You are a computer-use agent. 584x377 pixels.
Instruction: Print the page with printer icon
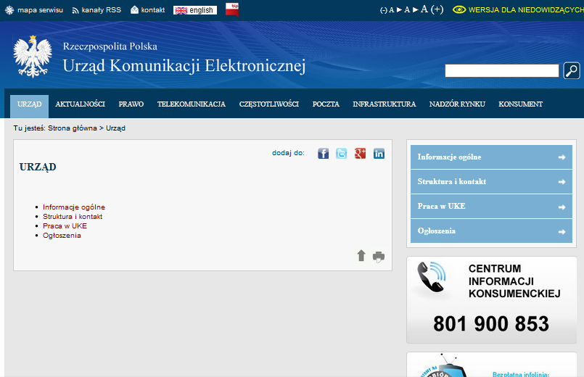coord(379,257)
